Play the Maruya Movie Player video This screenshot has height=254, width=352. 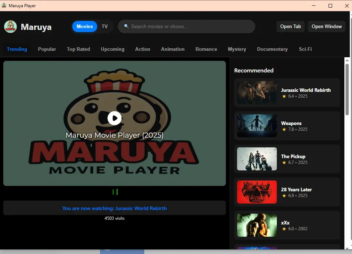[115, 118]
